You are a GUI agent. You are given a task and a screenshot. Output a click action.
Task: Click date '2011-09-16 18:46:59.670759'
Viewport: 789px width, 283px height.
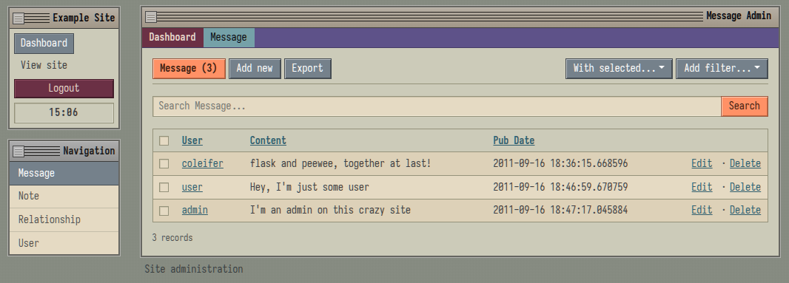tap(560, 188)
